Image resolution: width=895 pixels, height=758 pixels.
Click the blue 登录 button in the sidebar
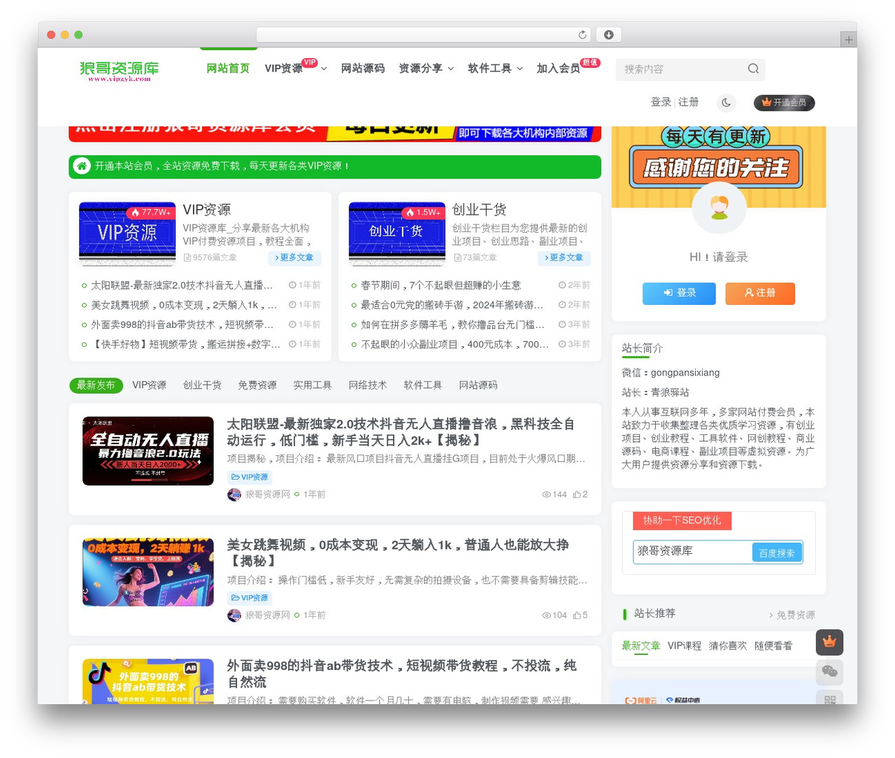click(679, 294)
